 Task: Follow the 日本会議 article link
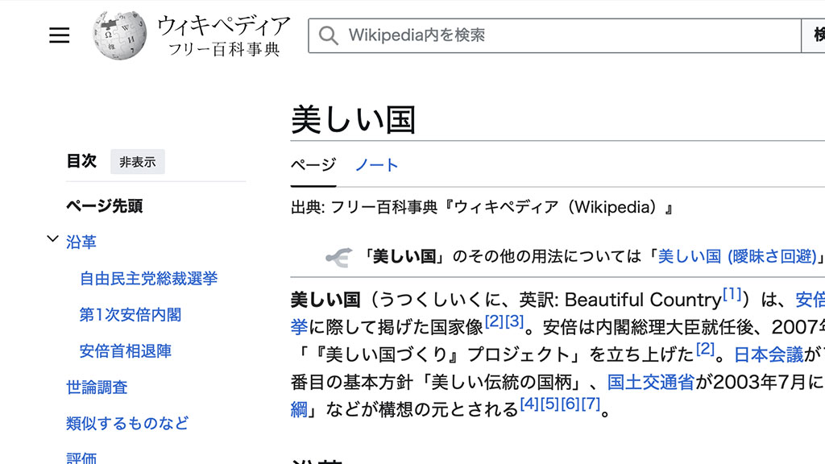[x=769, y=354]
